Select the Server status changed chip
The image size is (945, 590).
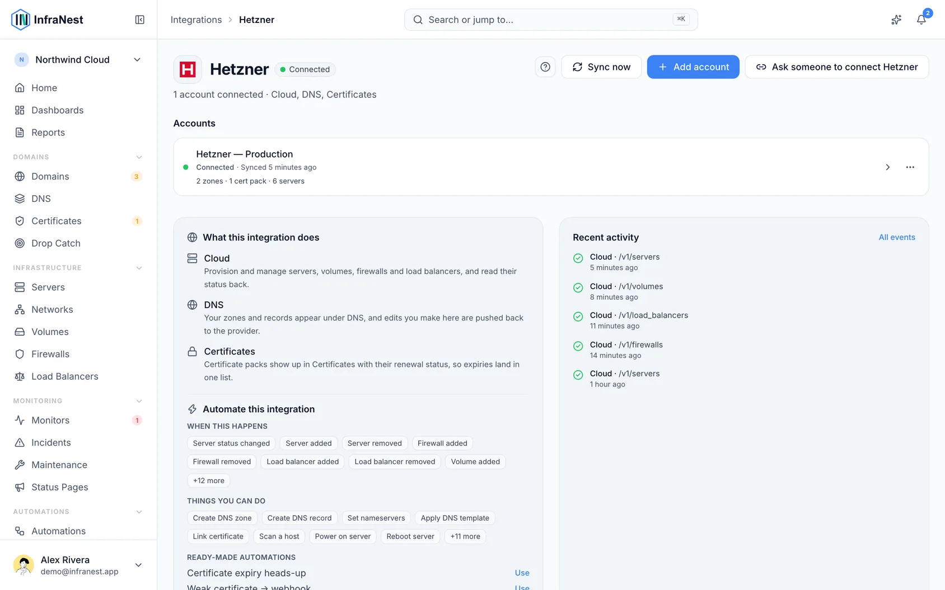[x=231, y=443]
